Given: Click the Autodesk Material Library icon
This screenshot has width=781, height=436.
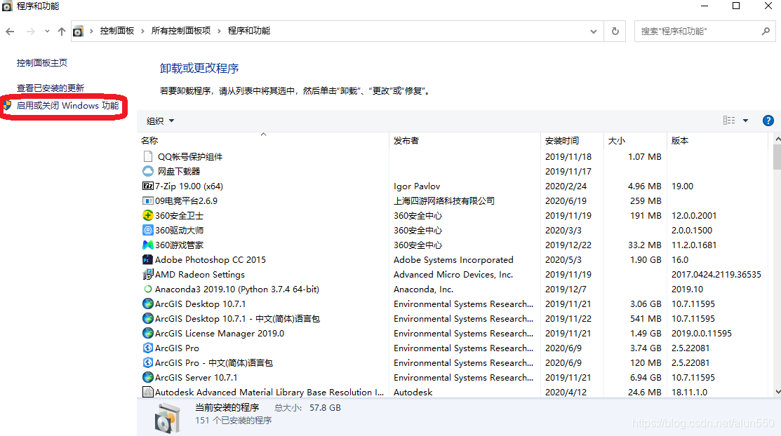Looking at the screenshot, I should click(x=148, y=393).
